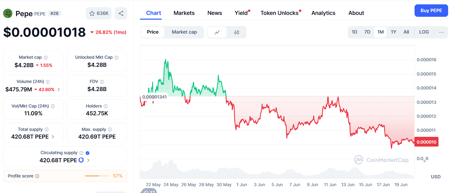
Task: Set chart range to 7D
Action: [367, 32]
